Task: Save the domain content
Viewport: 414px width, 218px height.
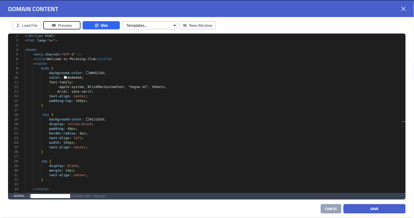Action: [x=374, y=209]
